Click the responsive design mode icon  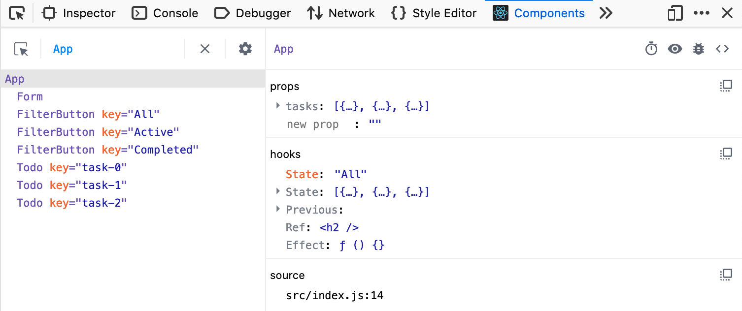(675, 13)
